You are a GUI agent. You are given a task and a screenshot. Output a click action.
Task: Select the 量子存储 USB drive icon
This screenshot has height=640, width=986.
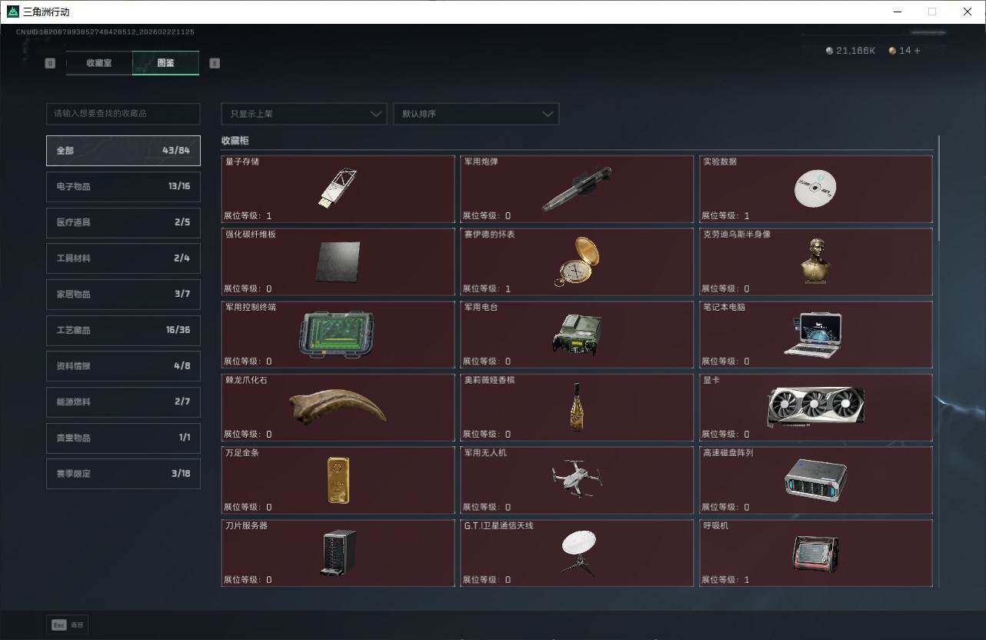pyautogui.click(x=338, y=188)
